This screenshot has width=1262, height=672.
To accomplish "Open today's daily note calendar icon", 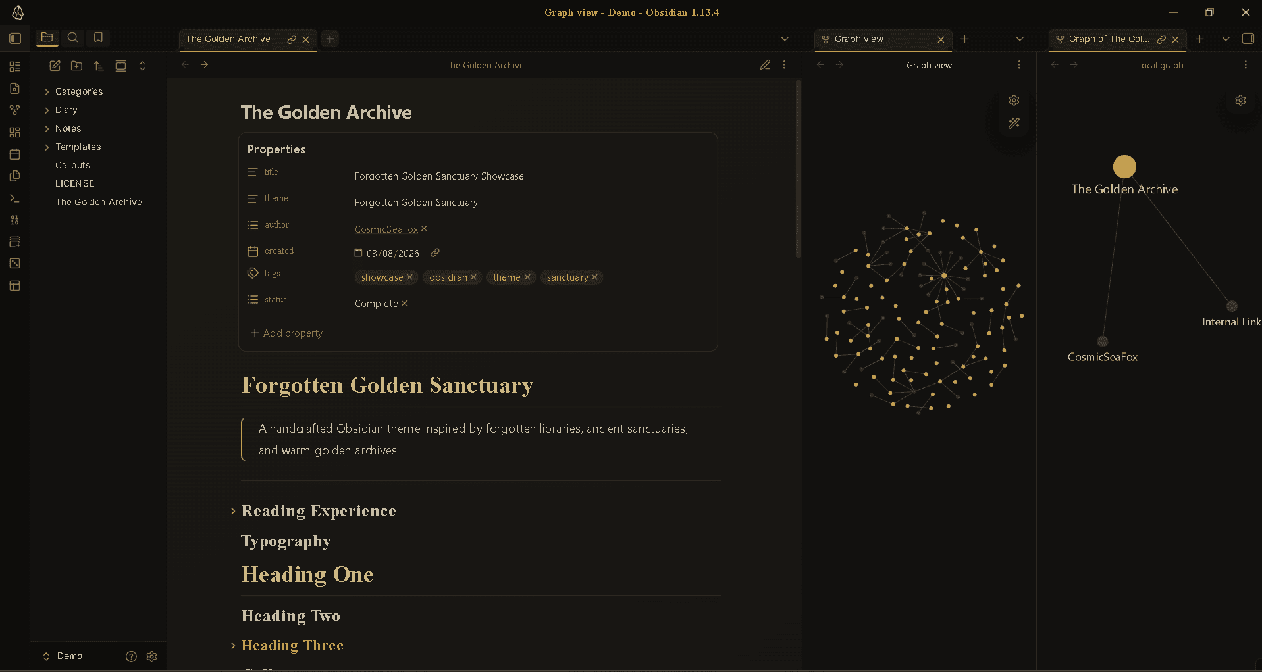I will point(14,154).
